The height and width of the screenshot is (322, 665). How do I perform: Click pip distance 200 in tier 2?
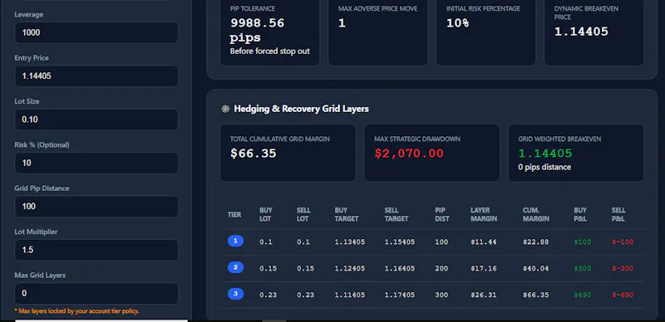pyautogui.click(x=441, y=268)
